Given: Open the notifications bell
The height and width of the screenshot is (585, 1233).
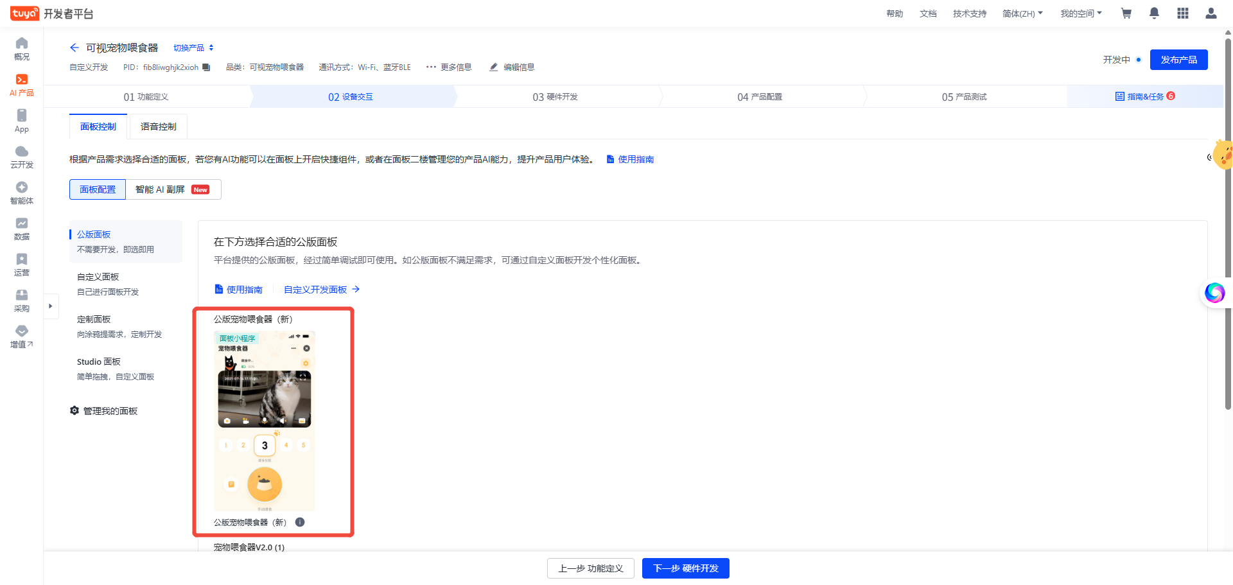Looking at the screenshot, I should [1154, 13].
